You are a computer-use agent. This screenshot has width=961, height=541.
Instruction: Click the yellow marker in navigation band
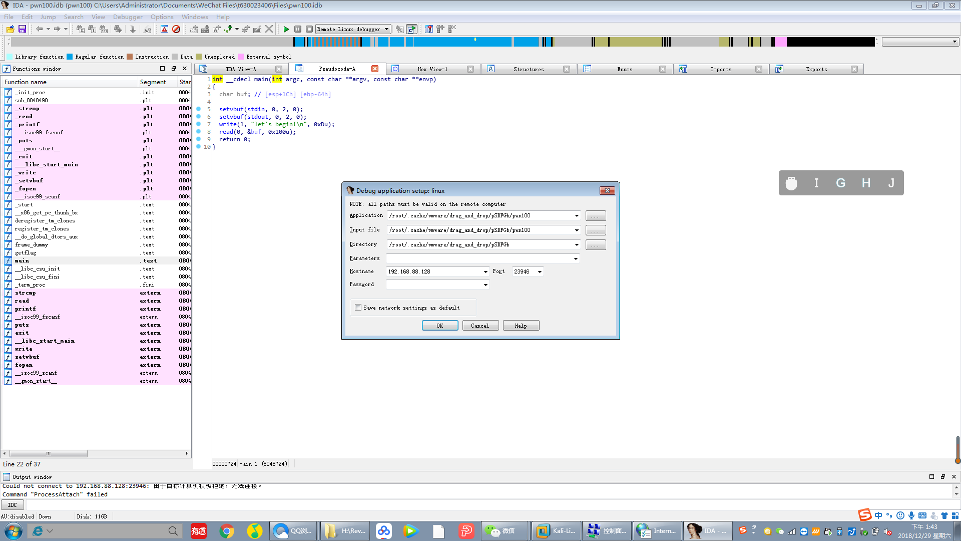[475, 39]
